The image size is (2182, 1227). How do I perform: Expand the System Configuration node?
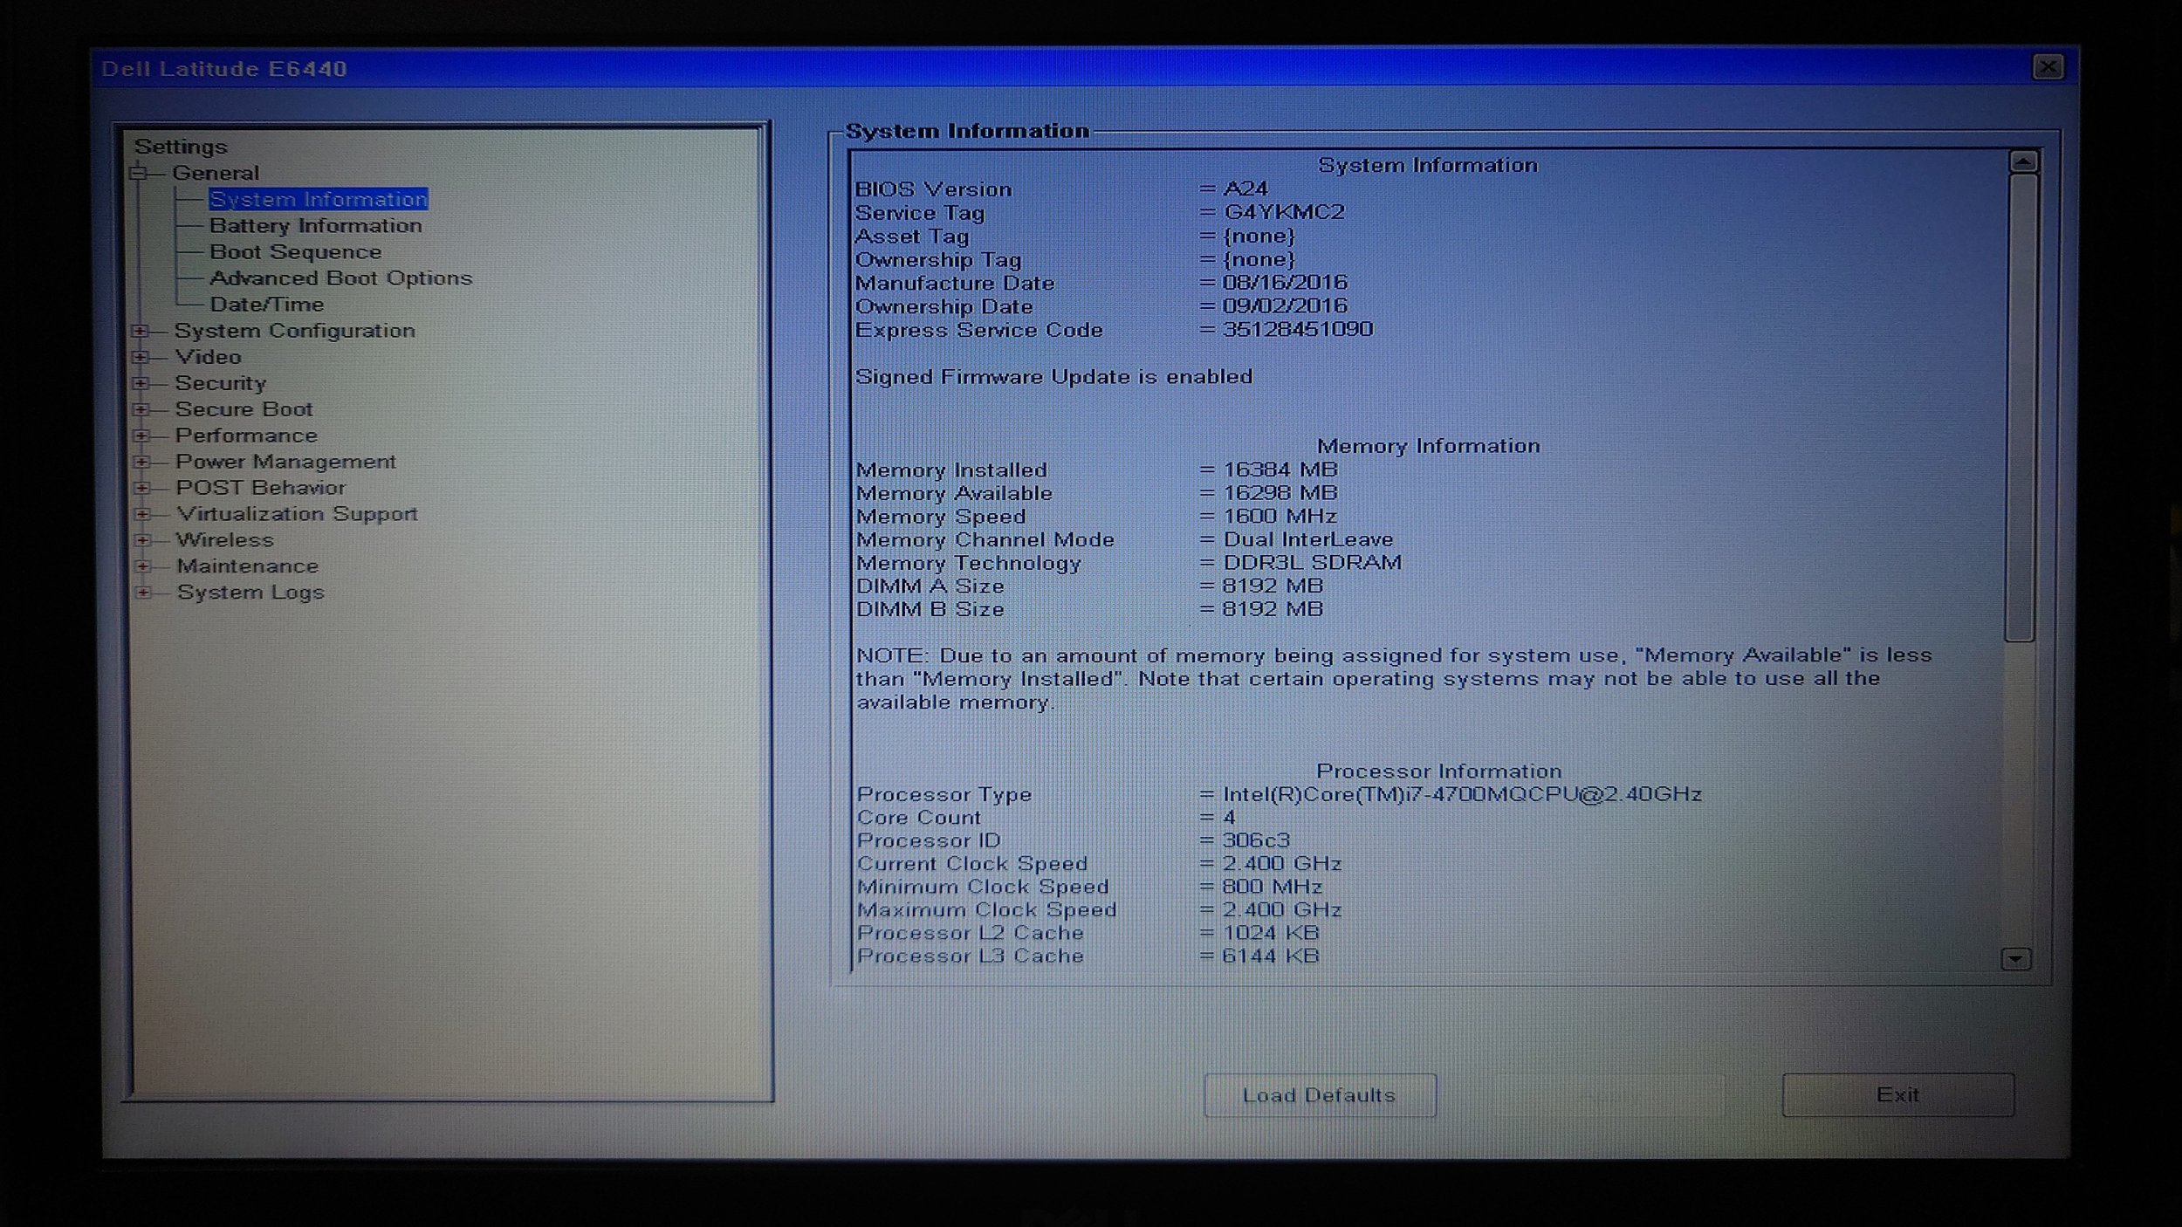click(x=140, y=331)
